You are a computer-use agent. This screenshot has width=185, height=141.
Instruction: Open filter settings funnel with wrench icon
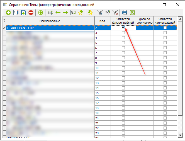pos(100,13)
